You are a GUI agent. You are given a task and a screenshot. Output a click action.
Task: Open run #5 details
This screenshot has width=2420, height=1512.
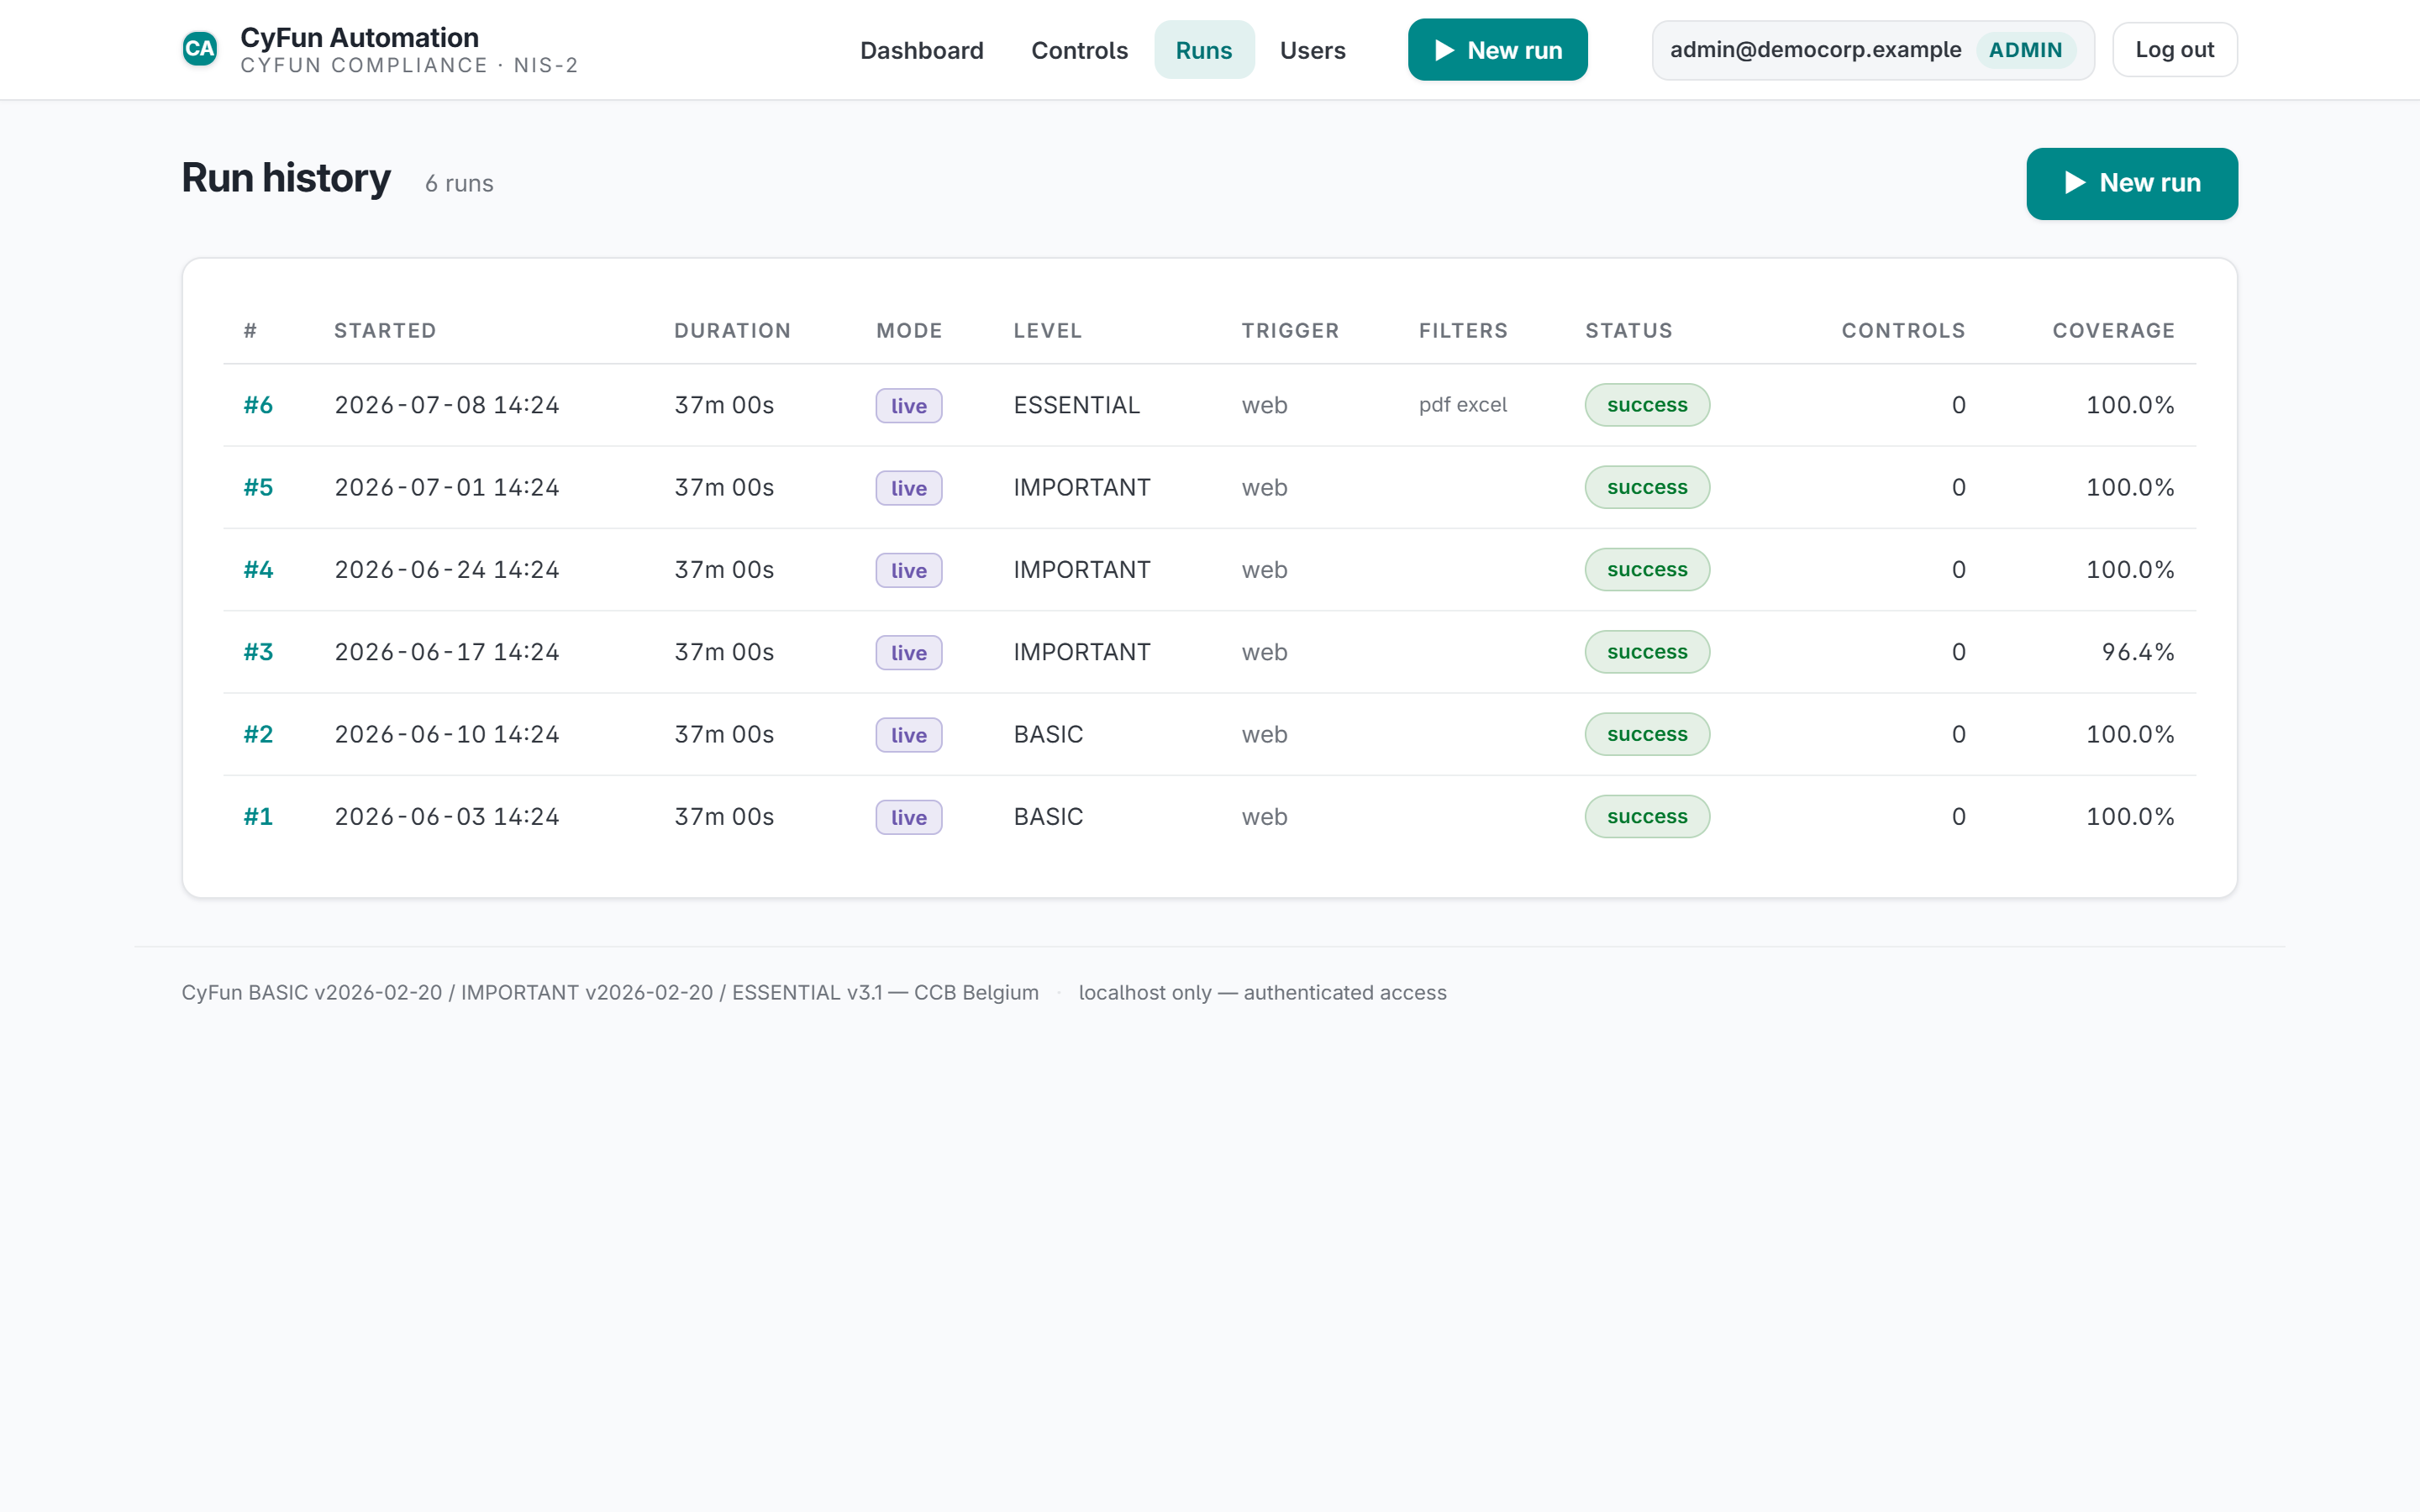click(258, 487)
